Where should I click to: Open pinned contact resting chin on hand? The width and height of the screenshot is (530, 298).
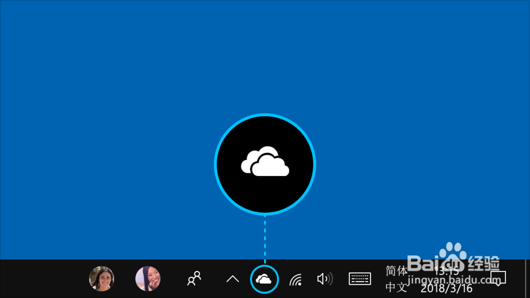tap(148, 279)
